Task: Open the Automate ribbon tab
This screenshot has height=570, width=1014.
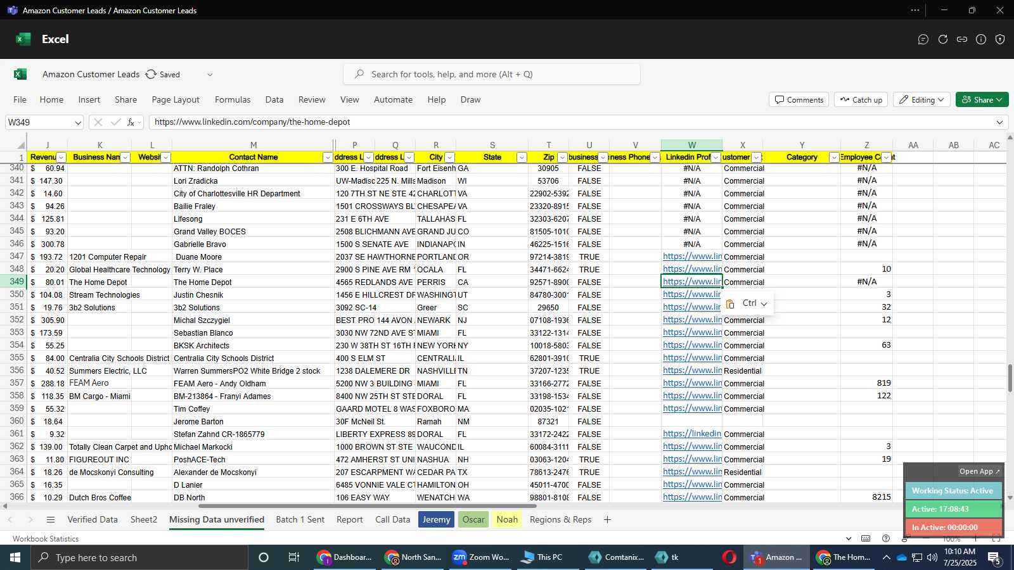Action: click(x=393, y=100)
